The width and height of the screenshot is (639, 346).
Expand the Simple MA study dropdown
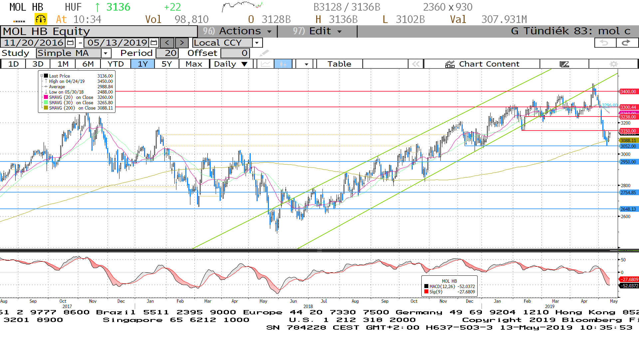click(x=106, y=53)
